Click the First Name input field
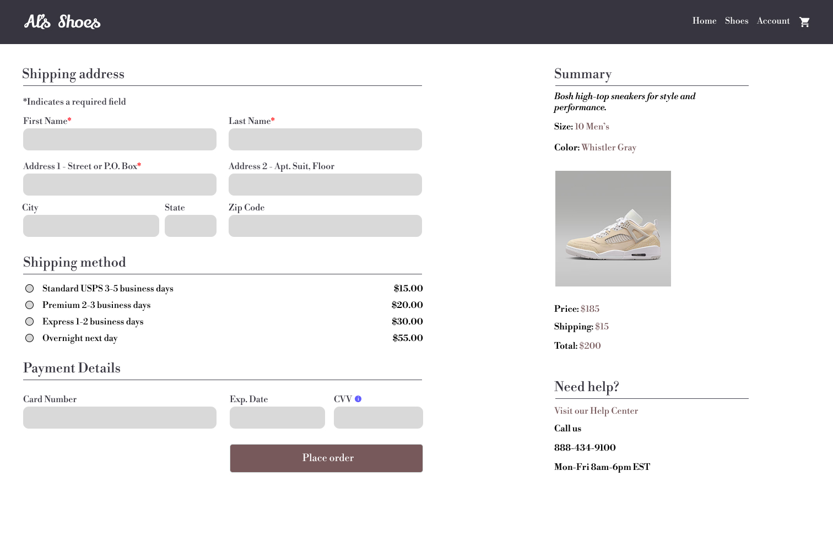The image size is (833, 541). pyautogui.click(x=120, y=139)
